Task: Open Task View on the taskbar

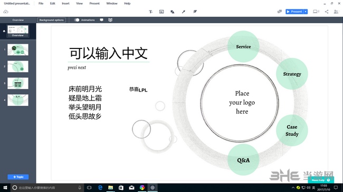Action: point(89,188)
